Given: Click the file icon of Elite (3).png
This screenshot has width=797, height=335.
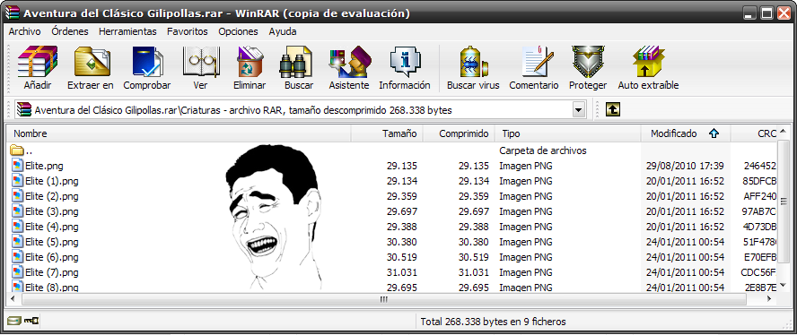Looking at the screenshot, I should [x=18, y=211].
